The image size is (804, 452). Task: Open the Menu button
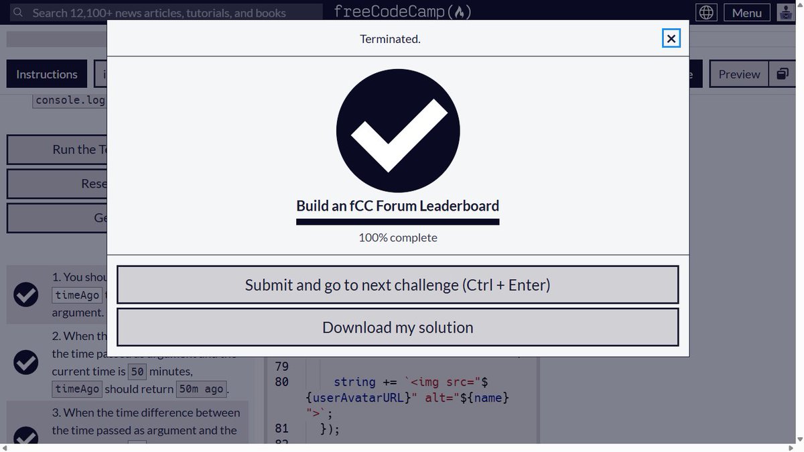[746, 13]
